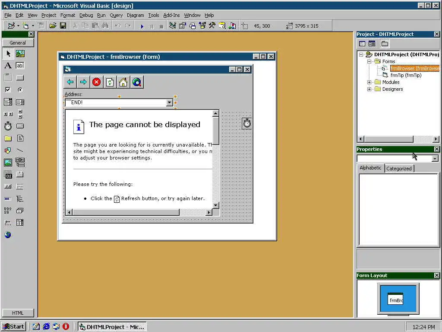
Task: Open the Project Explorer toolbar icon
Action: coord(173,26)
